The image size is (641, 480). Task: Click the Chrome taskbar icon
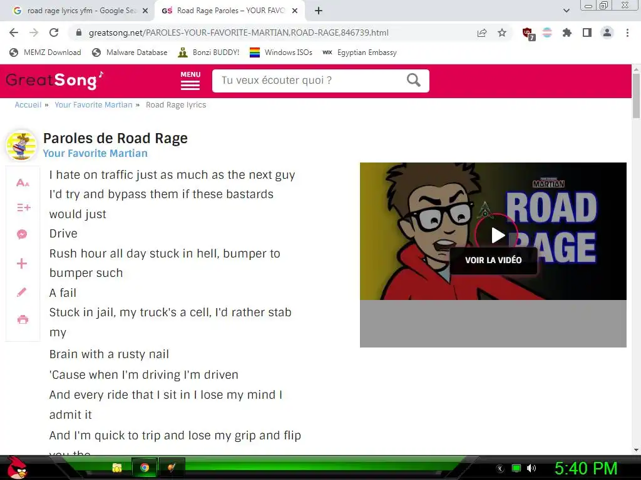(145, 467)
